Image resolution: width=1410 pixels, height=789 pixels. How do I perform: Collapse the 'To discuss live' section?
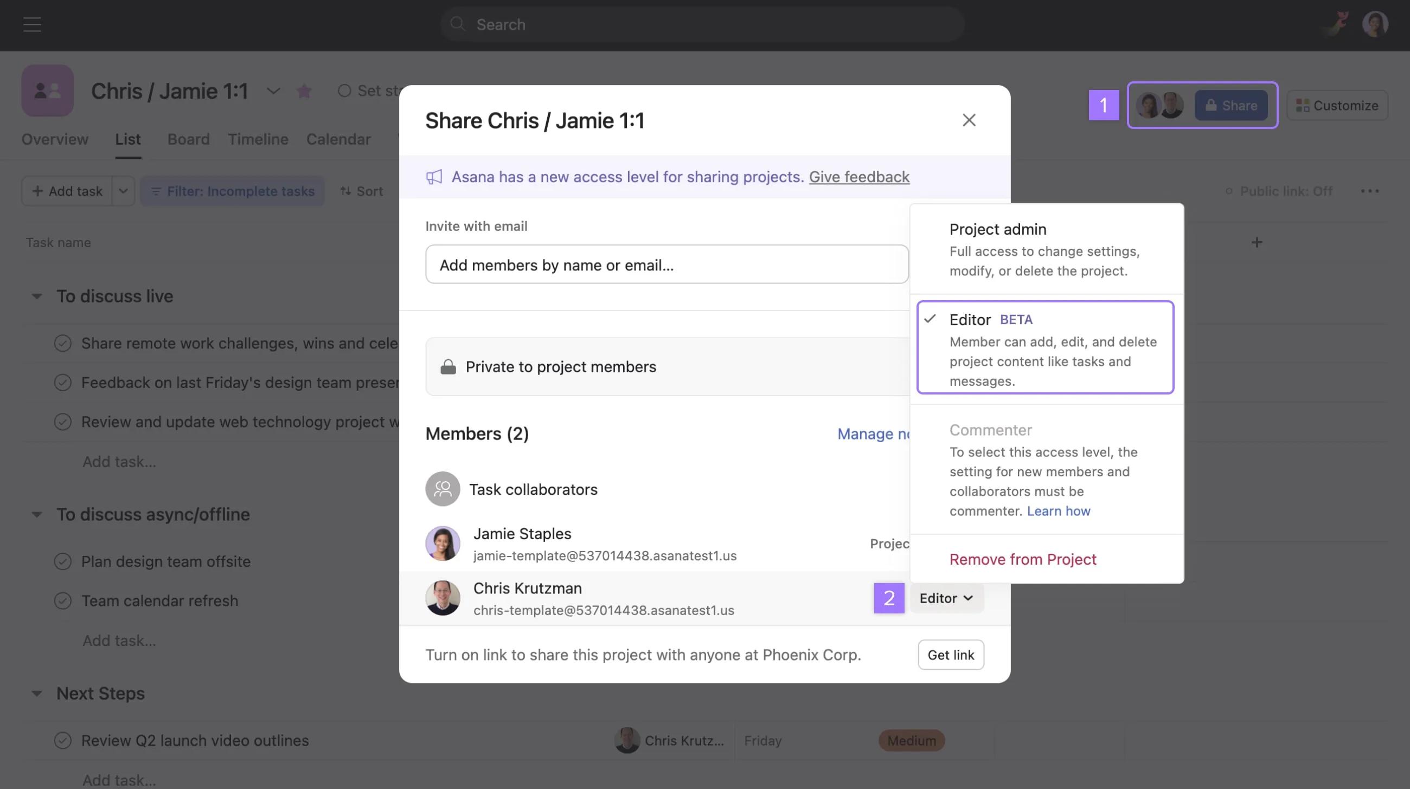click(x=37, y=296)
